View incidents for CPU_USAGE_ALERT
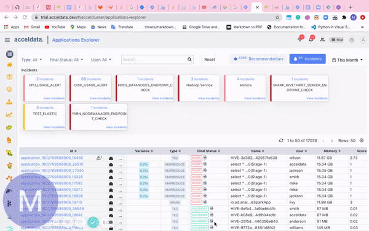 [x=54, y=99]
